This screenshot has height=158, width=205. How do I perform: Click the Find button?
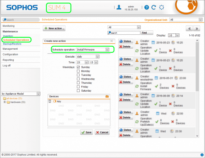point(147,33)
